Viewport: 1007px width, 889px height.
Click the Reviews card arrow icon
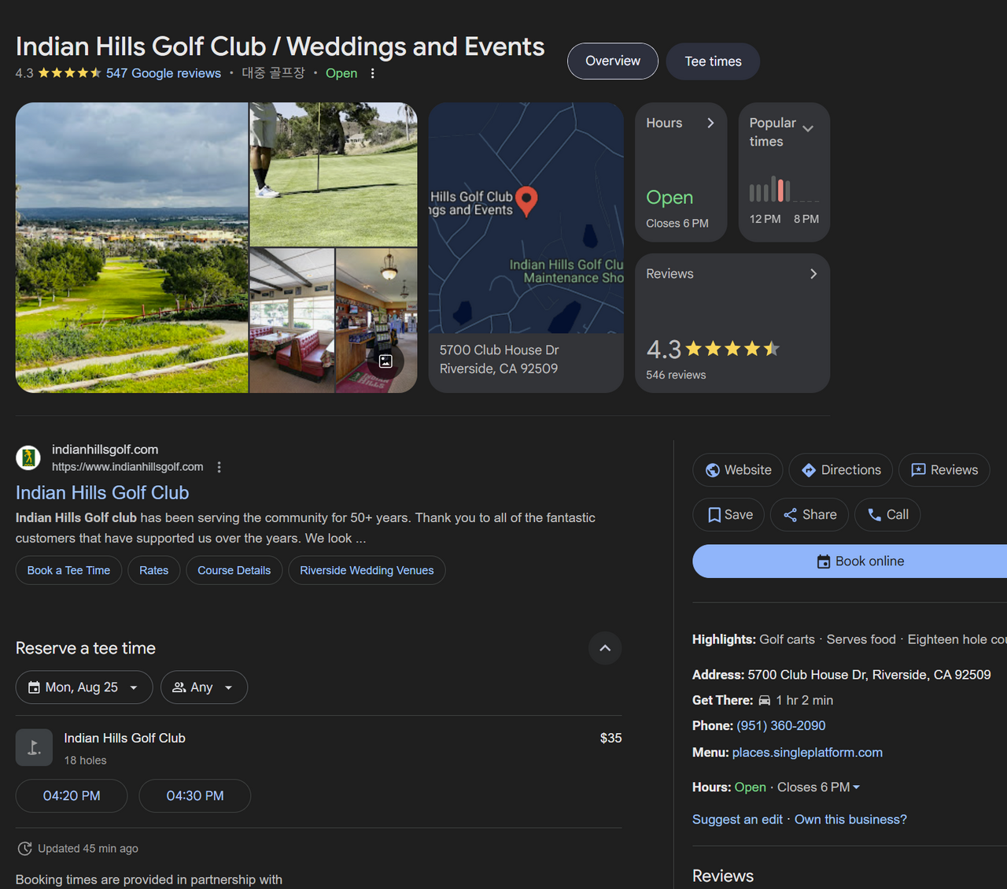[813, 274]
